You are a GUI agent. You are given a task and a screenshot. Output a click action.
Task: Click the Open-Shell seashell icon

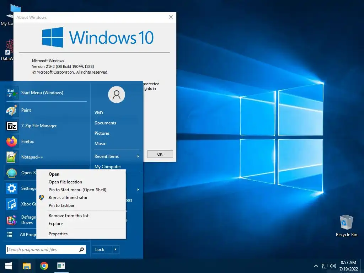(x=12, y=173)
